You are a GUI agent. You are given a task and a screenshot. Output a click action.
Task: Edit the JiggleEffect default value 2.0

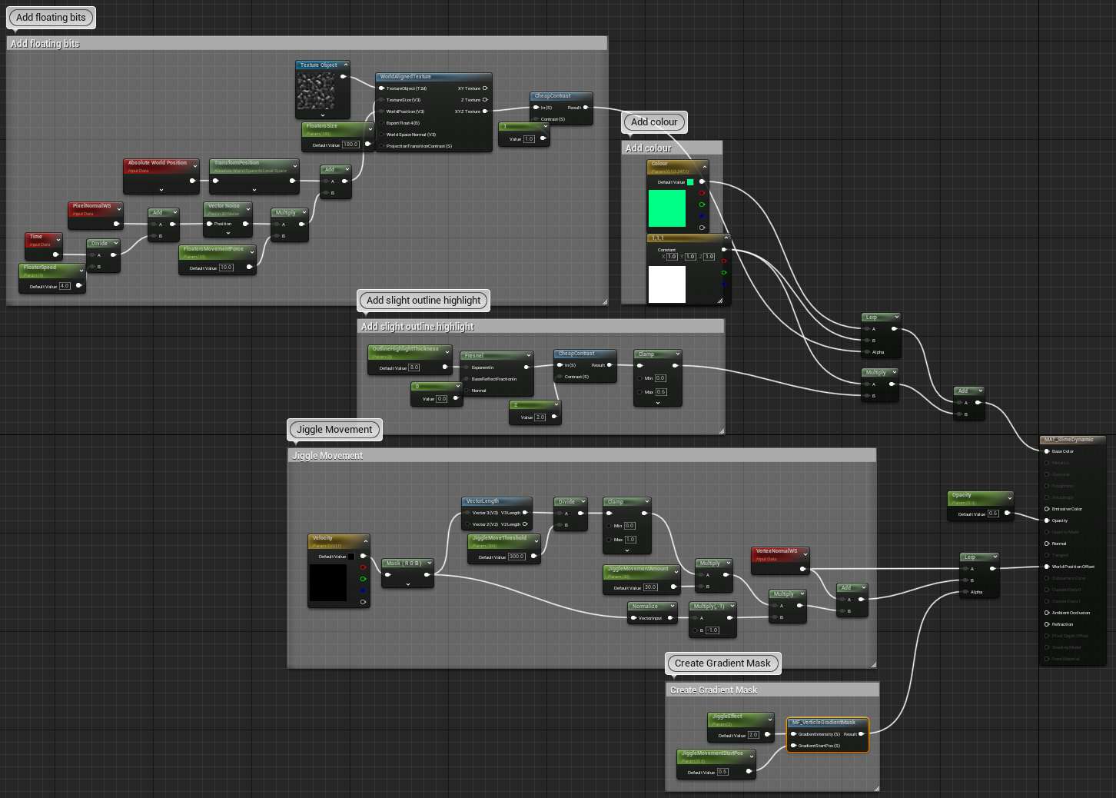coord(753,735)
